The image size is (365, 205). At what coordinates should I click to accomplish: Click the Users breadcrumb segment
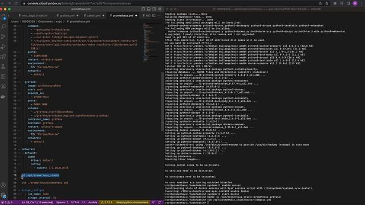15,22
